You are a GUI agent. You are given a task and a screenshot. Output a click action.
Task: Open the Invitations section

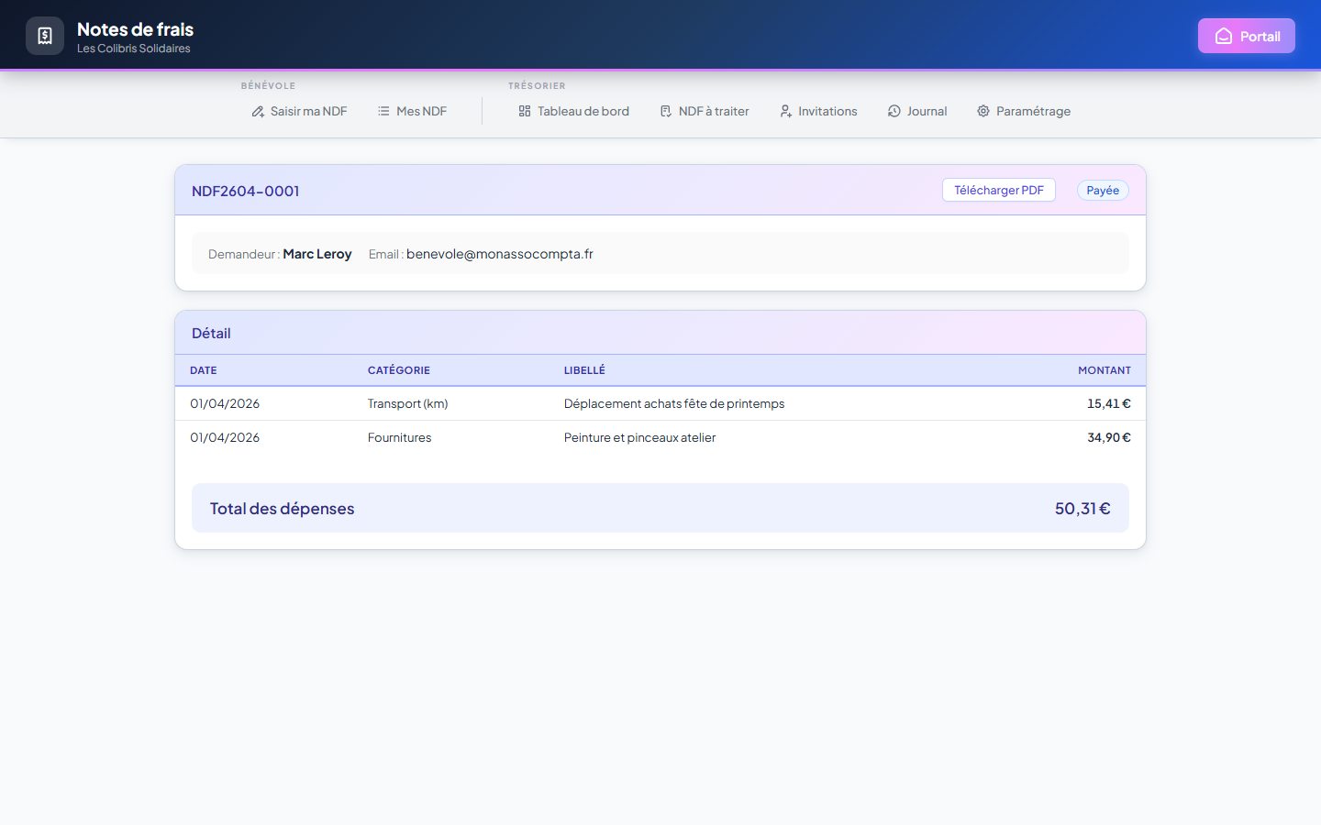[x=818, y=111]
